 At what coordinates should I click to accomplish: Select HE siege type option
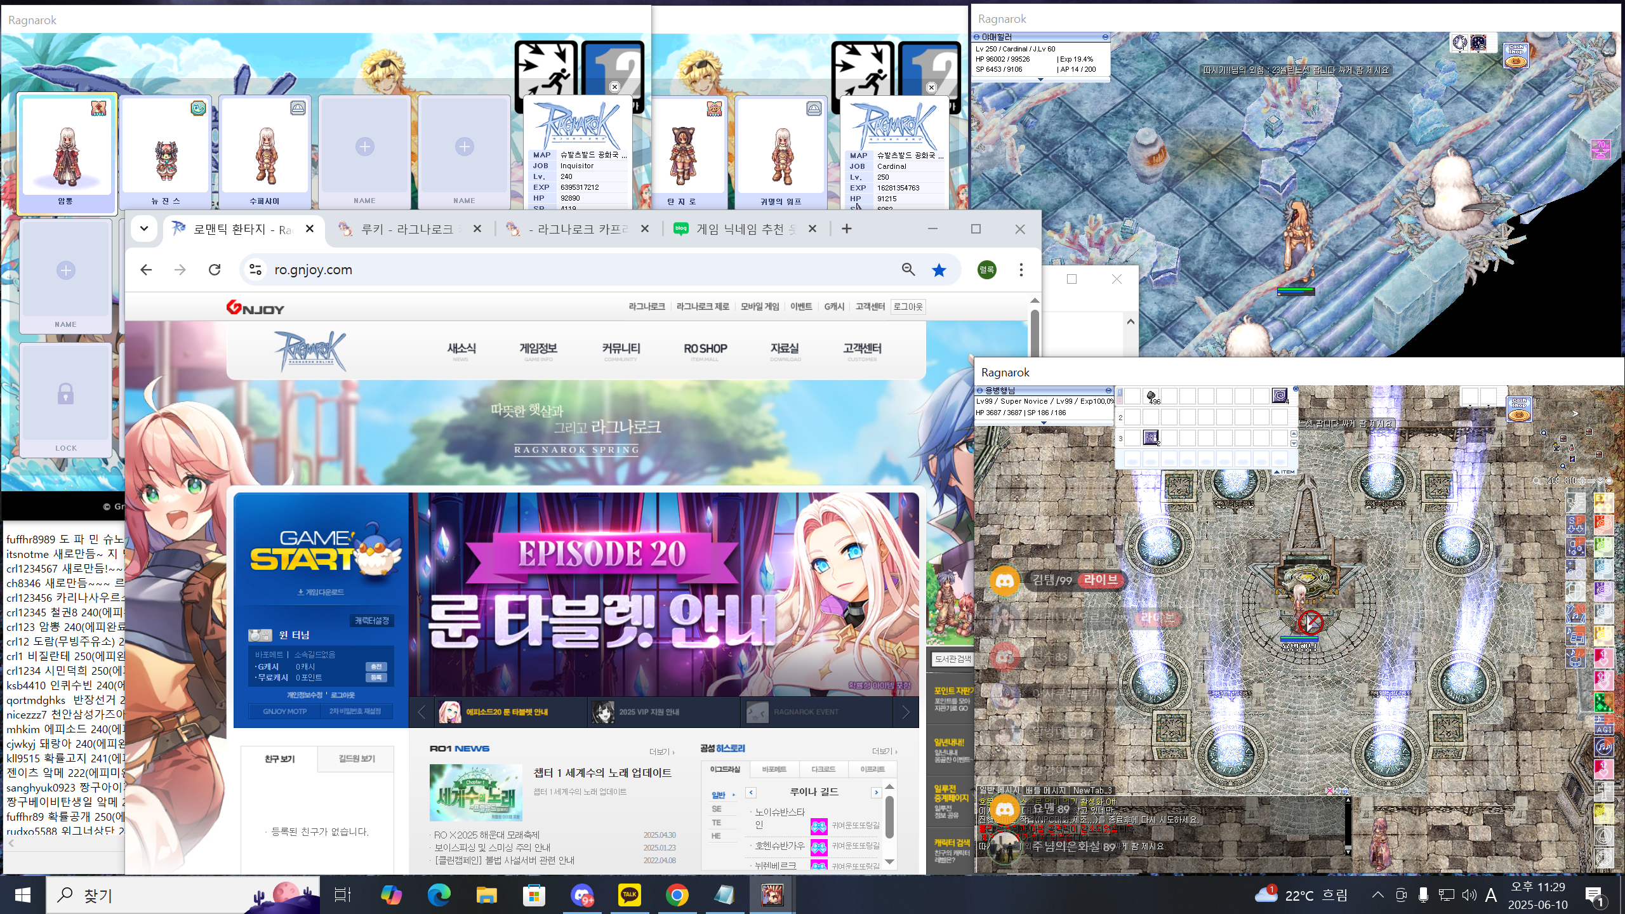717,836
